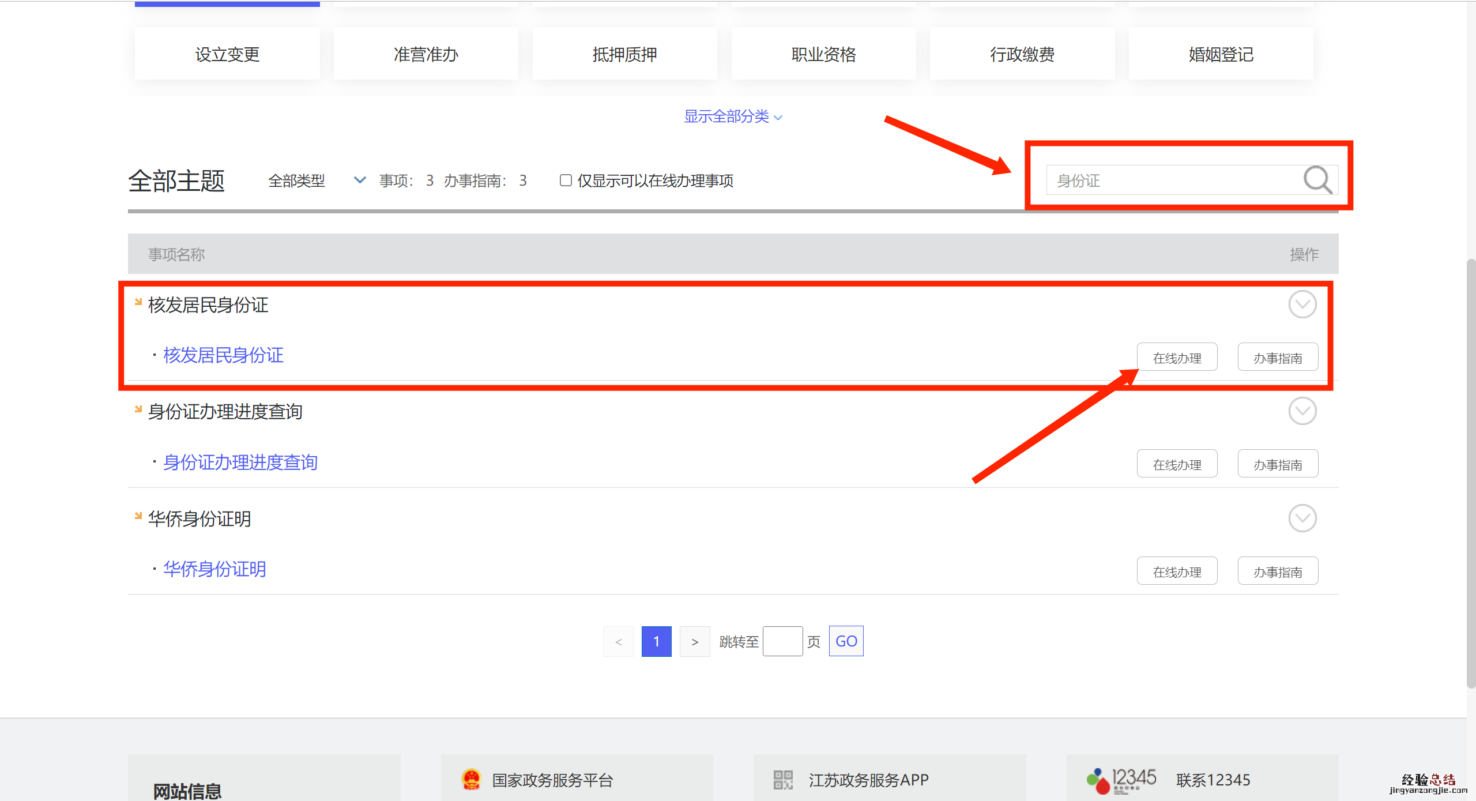Viewport: 1476px width, 801px height.
Task: Expand the 华侨身份证明 circle chevron
Action: [x=1302, y=518]
